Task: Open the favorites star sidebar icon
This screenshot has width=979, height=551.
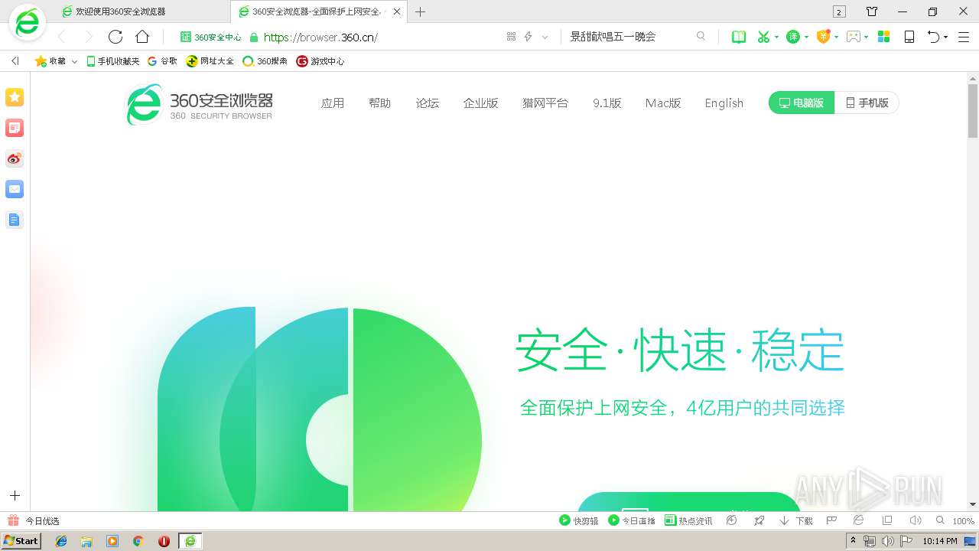Action: coord(15,97)
